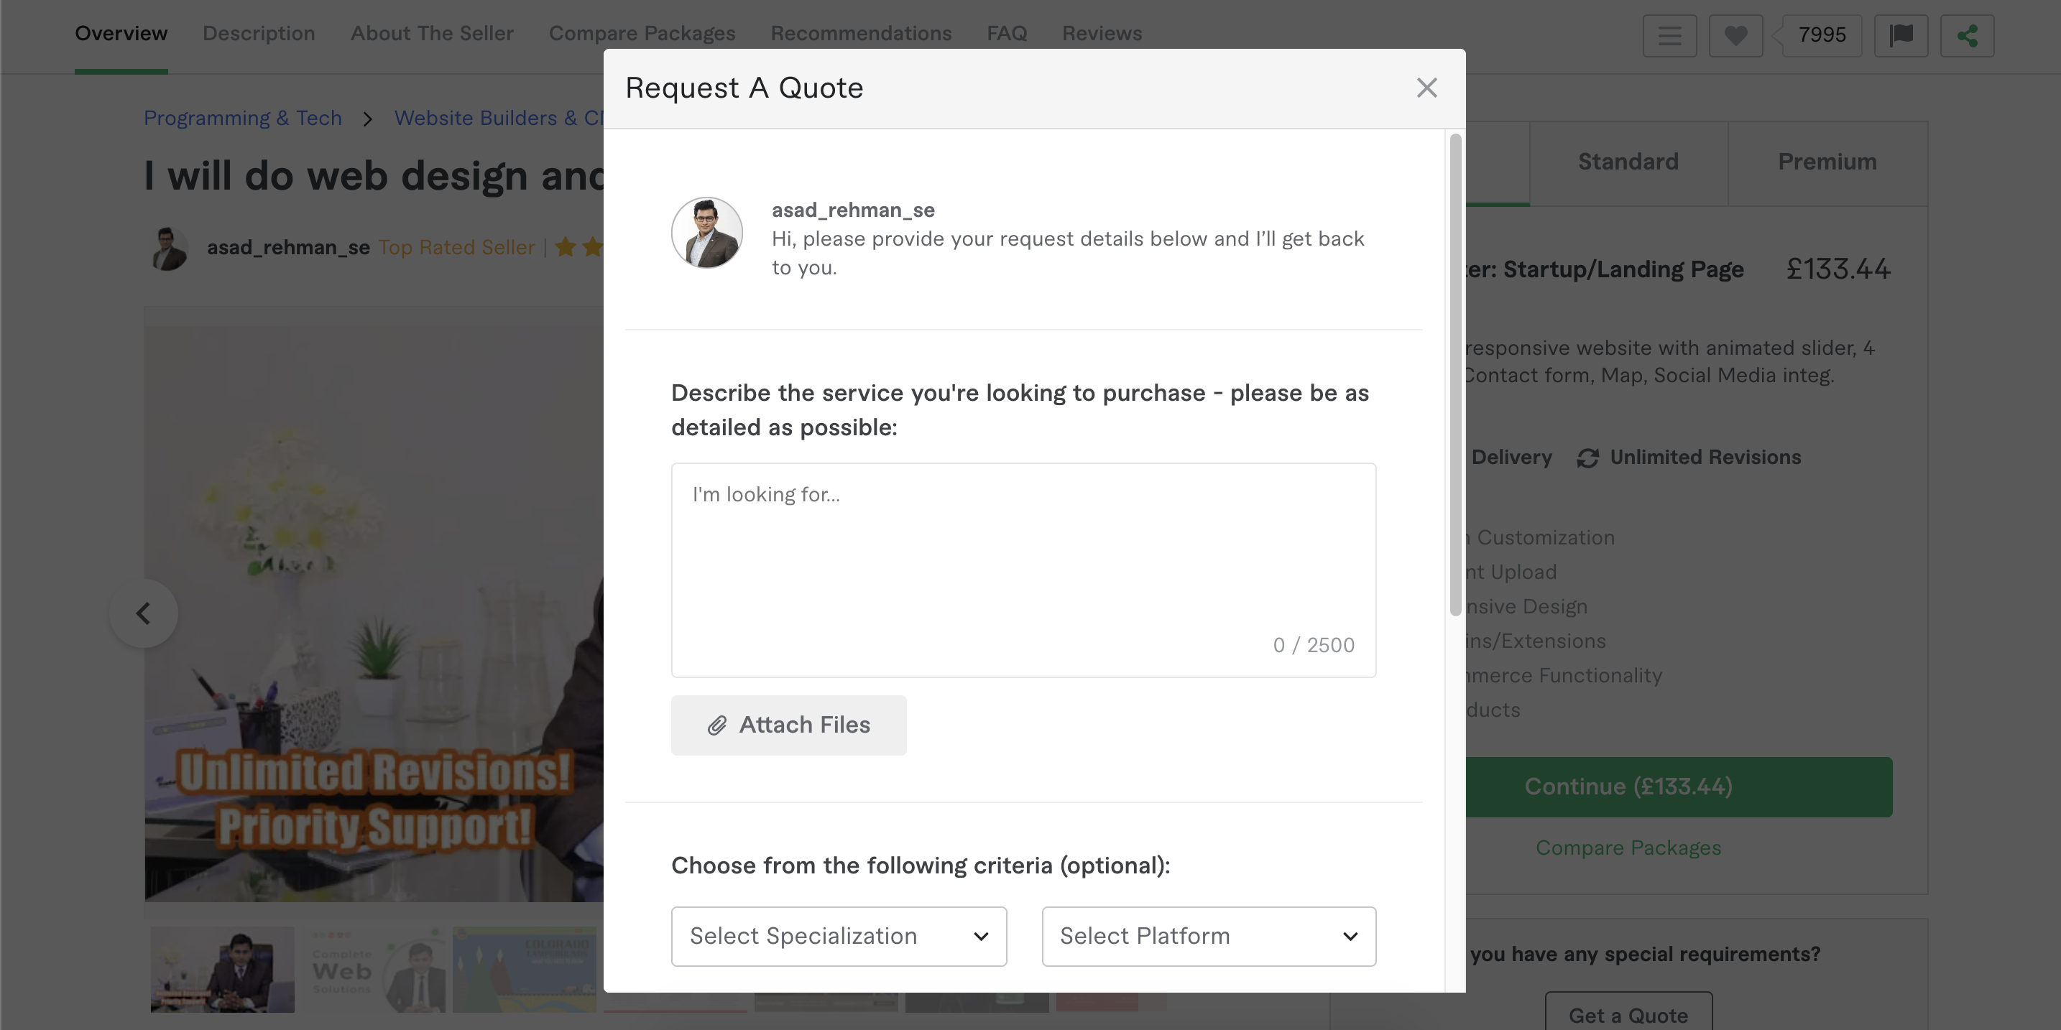Click the paperclip Attach Files button
This screenshot has width=2061, height=1030.
(x=788, y=725)
